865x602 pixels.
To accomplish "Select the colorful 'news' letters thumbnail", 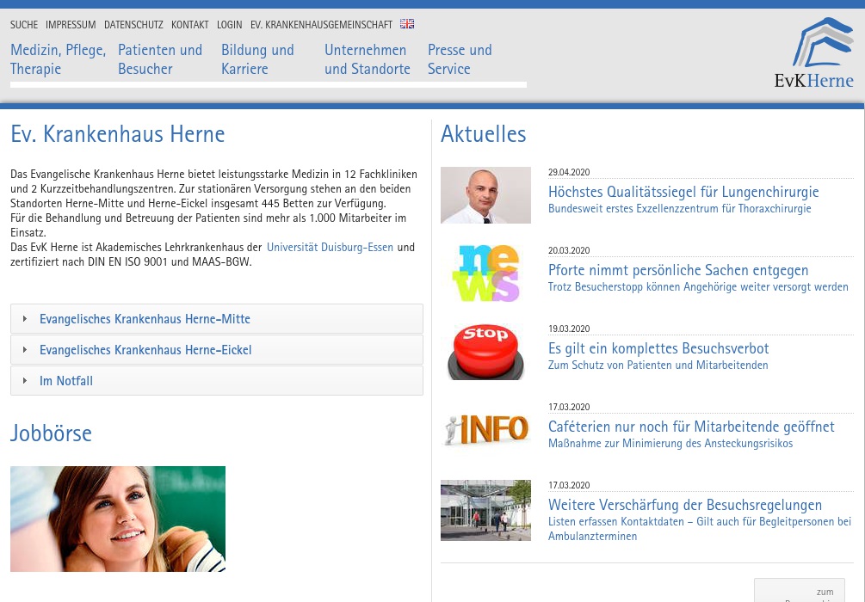I will click(485, 273).
